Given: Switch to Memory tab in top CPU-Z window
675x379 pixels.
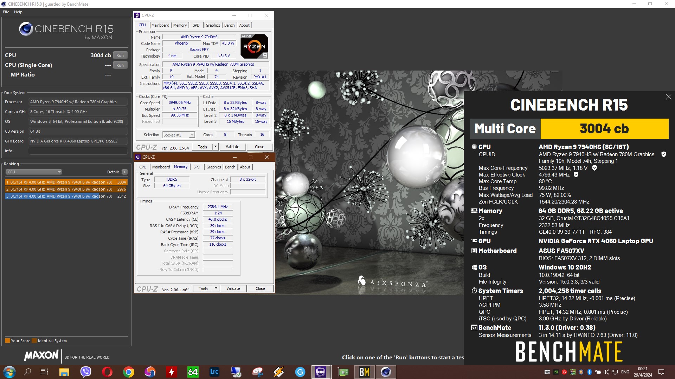Looking at the screenshot, I should click(x=180, y=25).
